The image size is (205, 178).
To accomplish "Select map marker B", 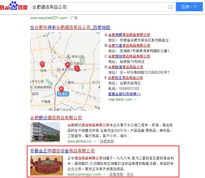I will click(61, 89).
